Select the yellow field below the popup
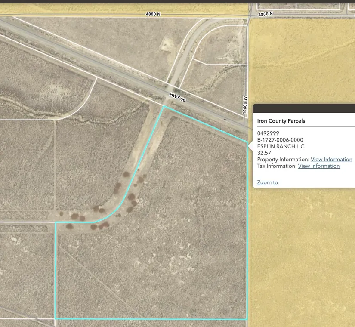Screen dimensions: 355x327 pos(301,258)
